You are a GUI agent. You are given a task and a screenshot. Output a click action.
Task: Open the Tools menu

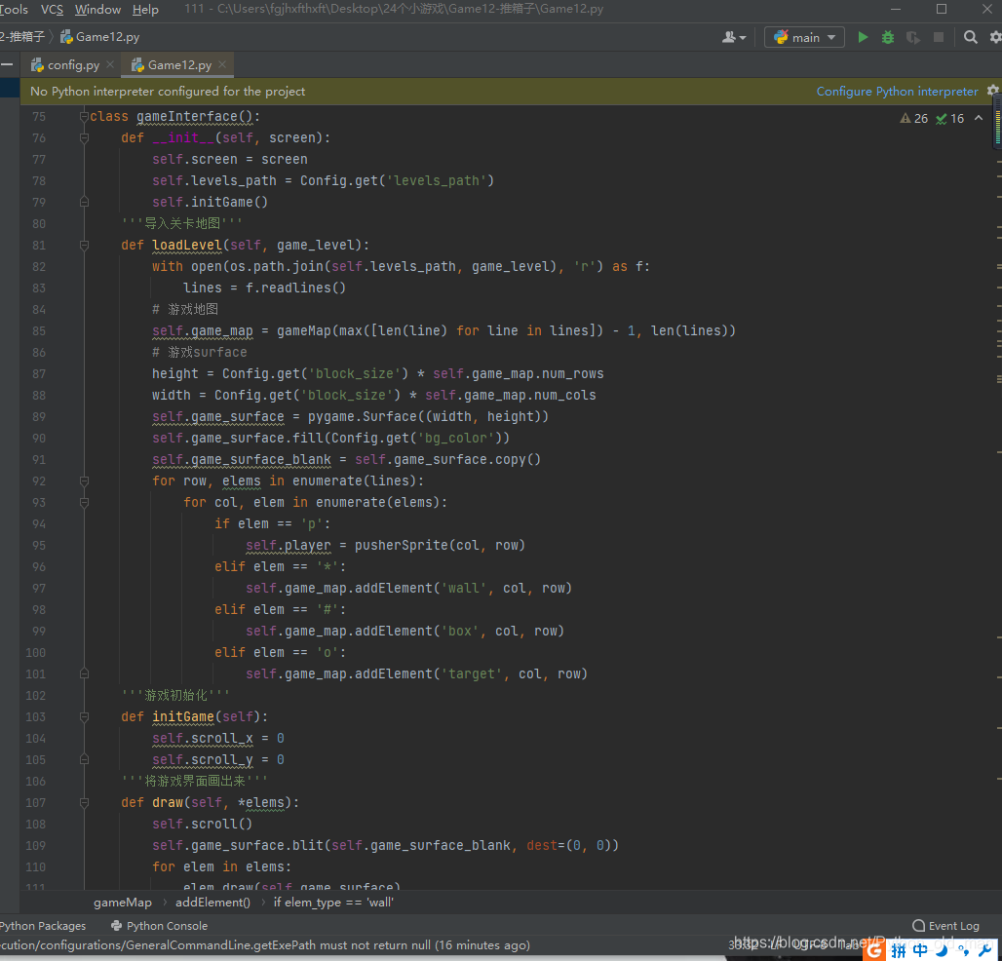click(x=14, y=10)
